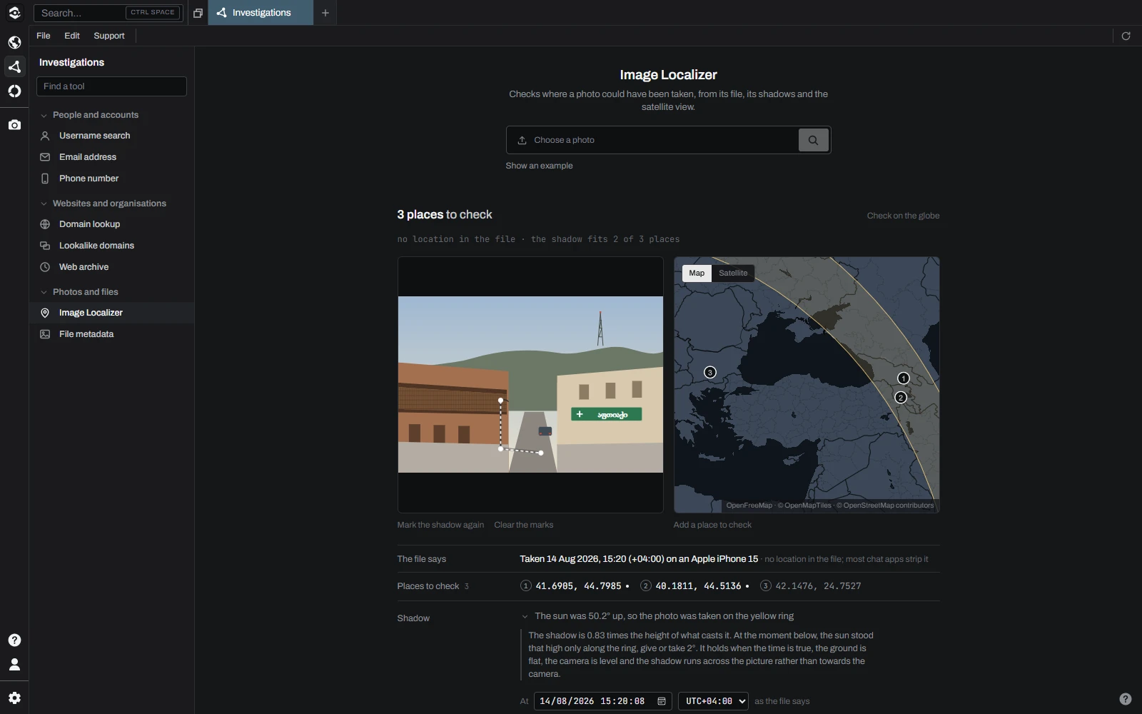Click the Find a tool field

[x=111, y=86]
